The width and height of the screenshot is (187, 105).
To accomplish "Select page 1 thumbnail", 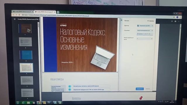I will coord(25,28).
